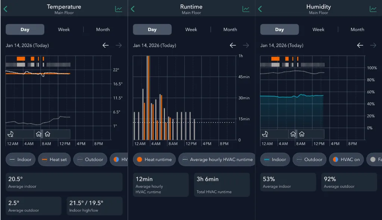The width and height of the screenshot is (382, 220).
Task: Tap the back arrow on the Humidity panel
Action: click(260, 8)
